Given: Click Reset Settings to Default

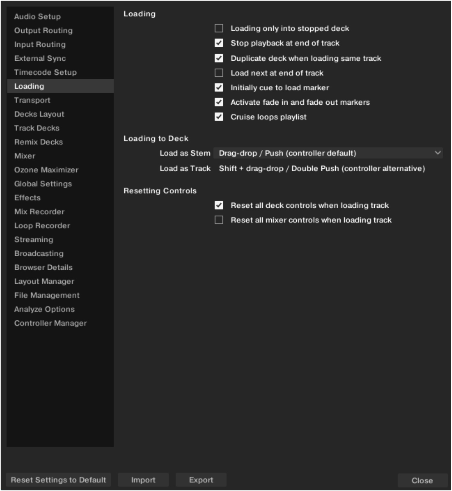Looking at the screenshot, I should pos(59,480).
